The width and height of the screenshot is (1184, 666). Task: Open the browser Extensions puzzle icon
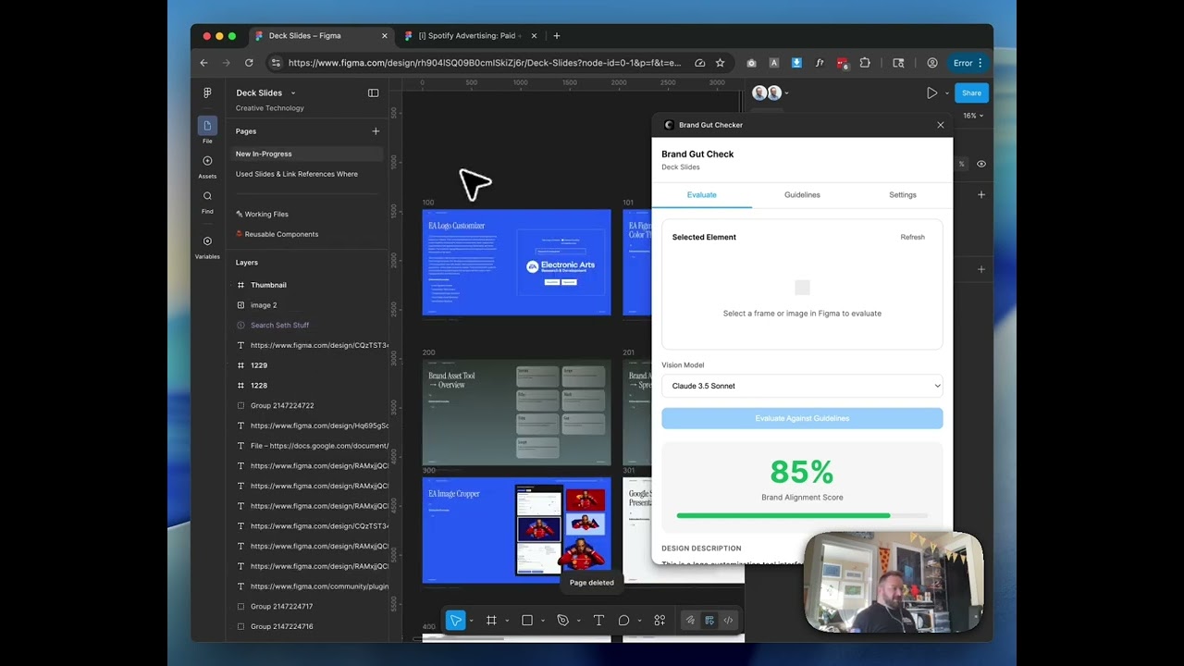click(865, 63)
